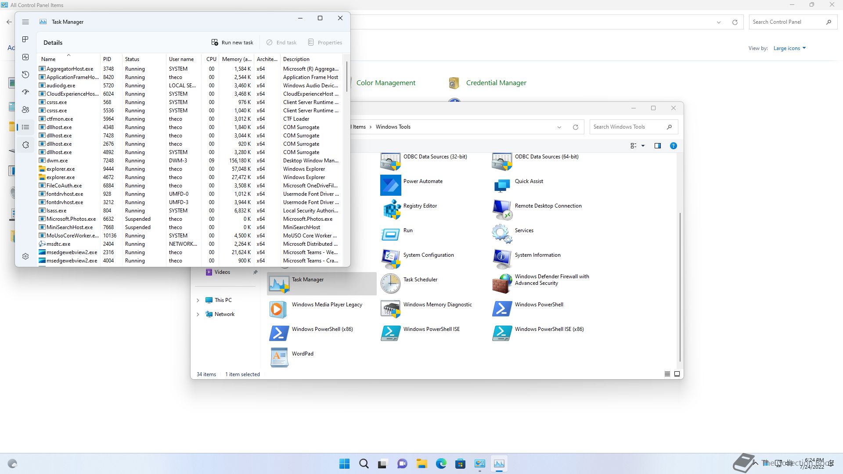The image size is (843, 474).
Task: Select Microsoft.Photos.exe suspended process
Action: 190,219
